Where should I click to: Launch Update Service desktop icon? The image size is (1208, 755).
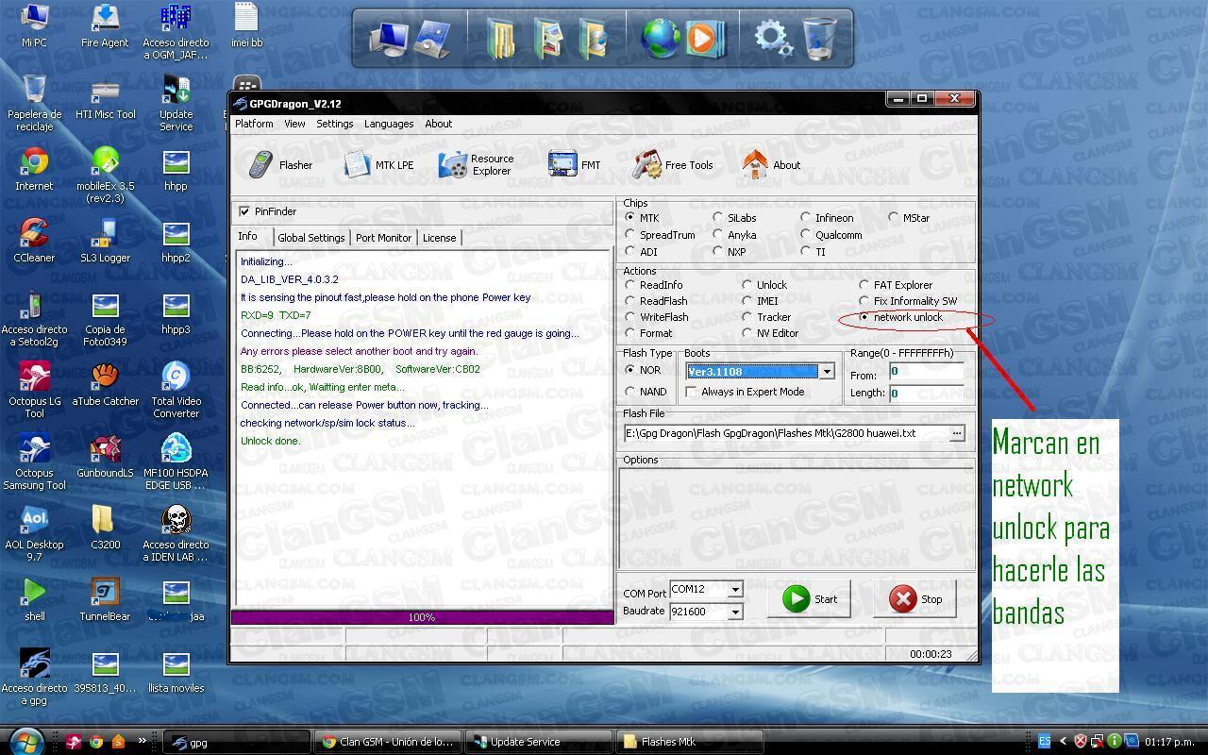point(176,104)
